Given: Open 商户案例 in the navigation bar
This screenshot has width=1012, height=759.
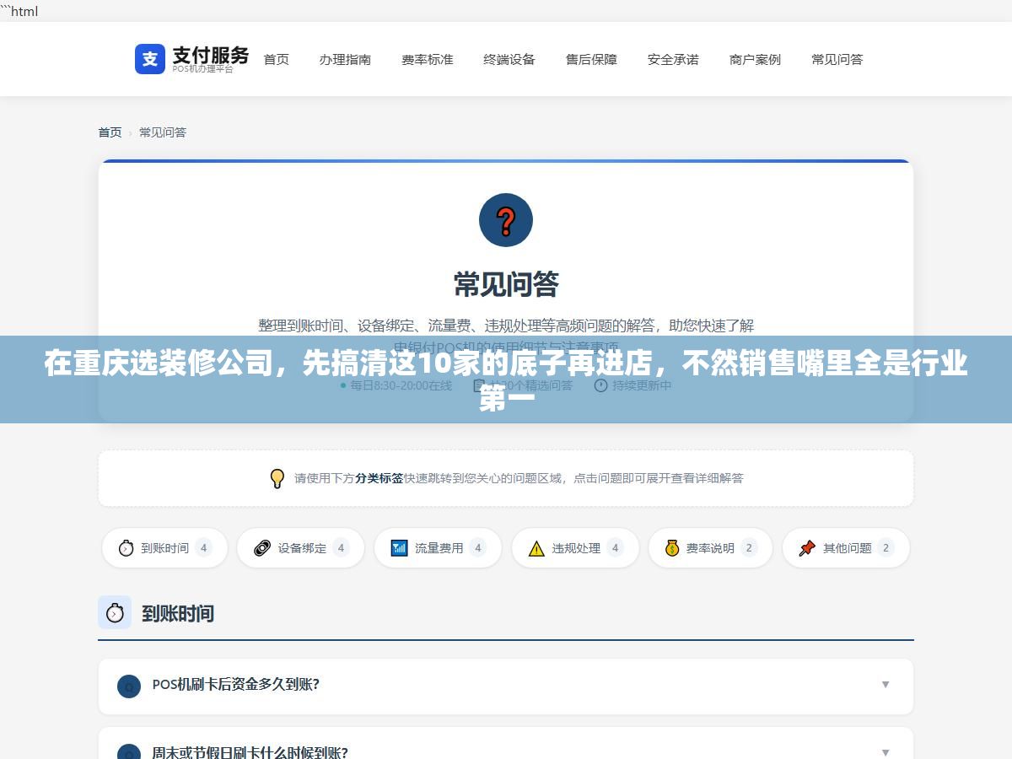Looking at the screenshot, I should click(x=756, y=59).
